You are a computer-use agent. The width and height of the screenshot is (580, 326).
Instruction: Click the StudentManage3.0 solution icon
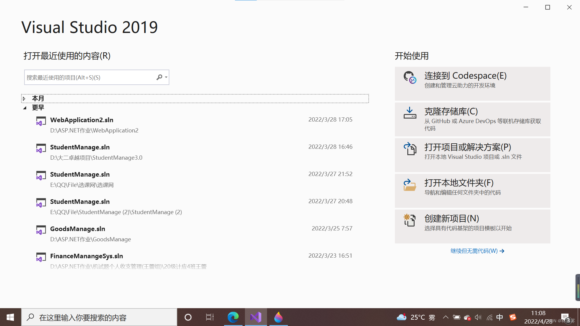(41, 148)
